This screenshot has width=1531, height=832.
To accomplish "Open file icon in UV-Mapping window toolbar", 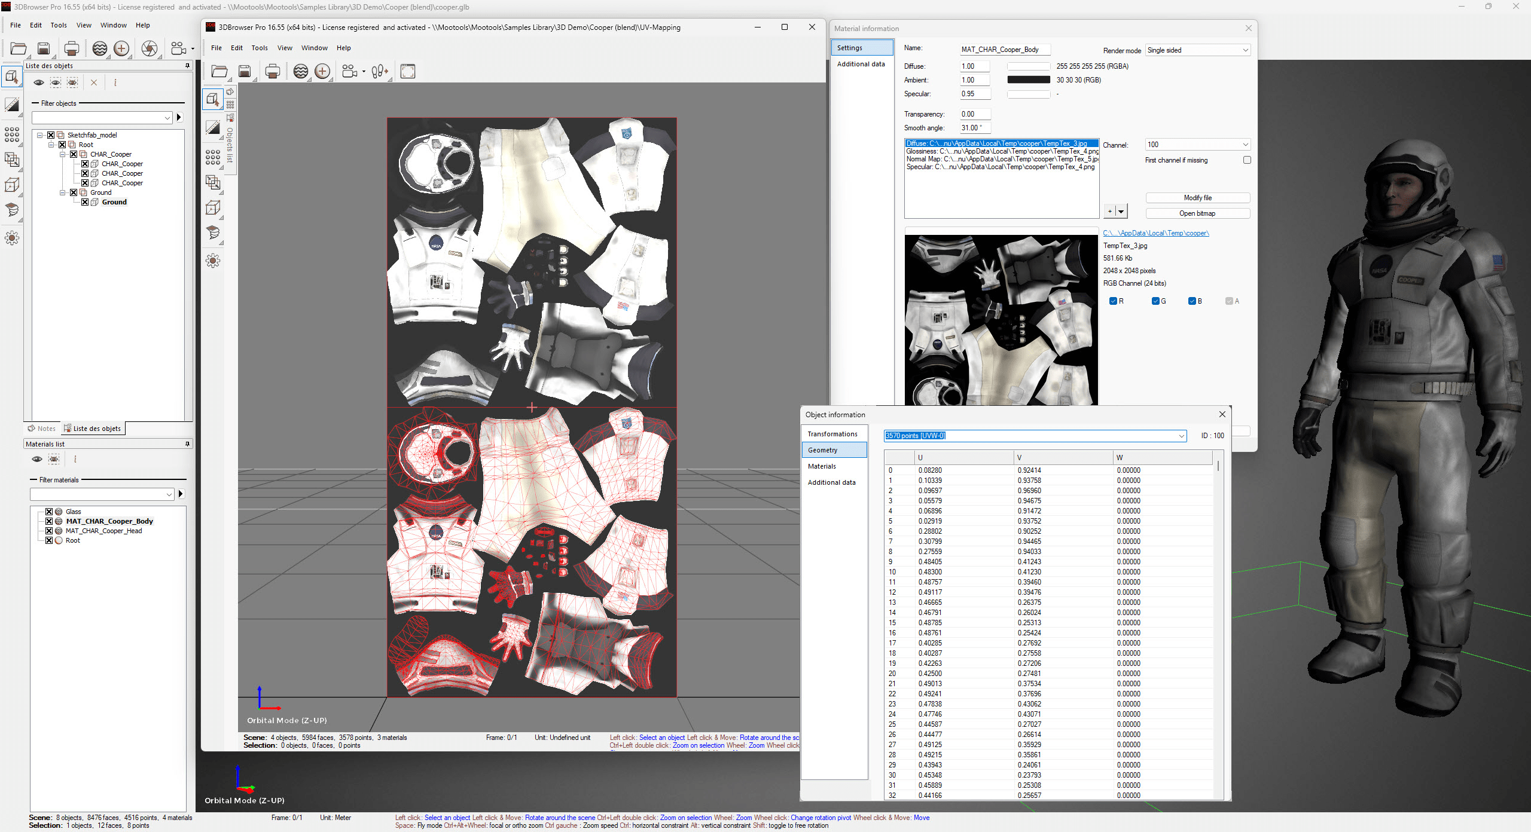I will pos(219,72).
